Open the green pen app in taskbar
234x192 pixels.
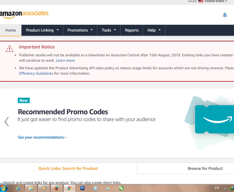coord(121,188)
